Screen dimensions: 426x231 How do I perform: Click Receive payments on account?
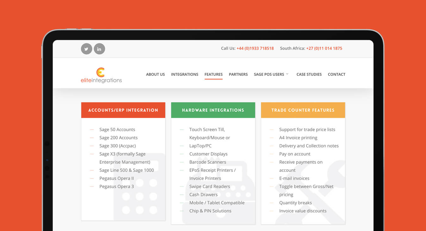[x=301, y=166]
